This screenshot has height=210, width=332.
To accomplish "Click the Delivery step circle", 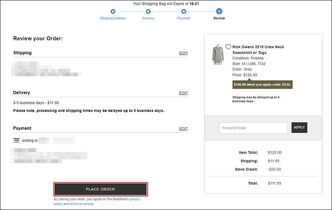I will [148, 11].
